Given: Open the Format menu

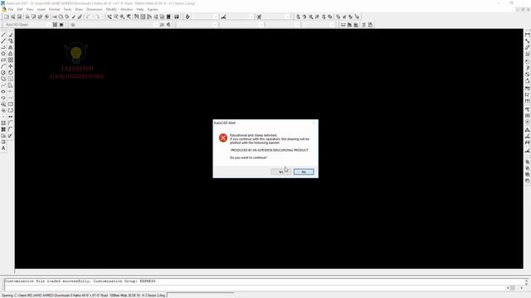Looking at the screenshot, I should coord(54,9).
